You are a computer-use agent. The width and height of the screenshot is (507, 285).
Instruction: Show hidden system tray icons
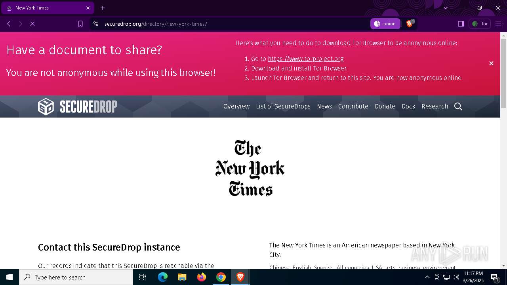coord(427,277)
